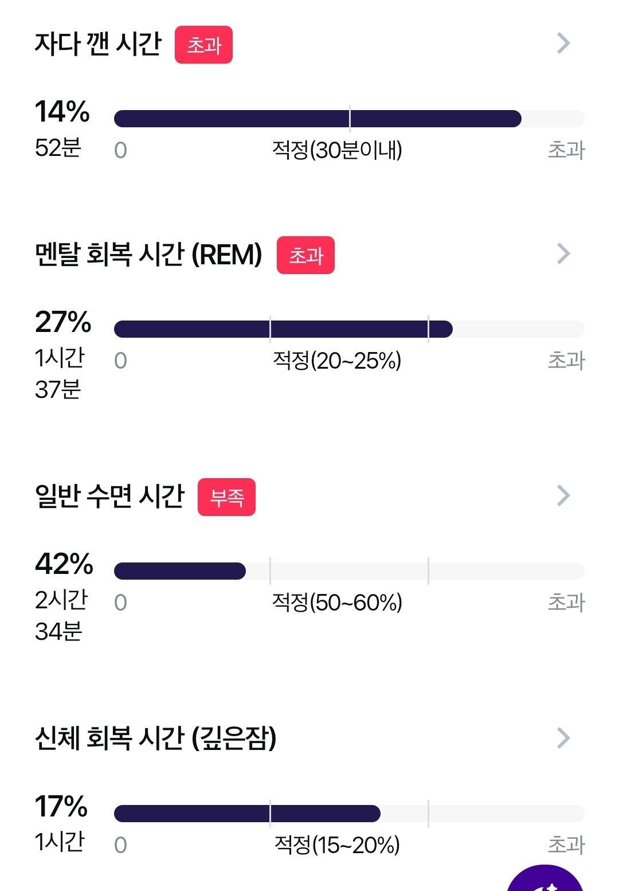619x891 pixels.
Task: Click the 깊은잠 progress bar
Action: tap(349, 814)
